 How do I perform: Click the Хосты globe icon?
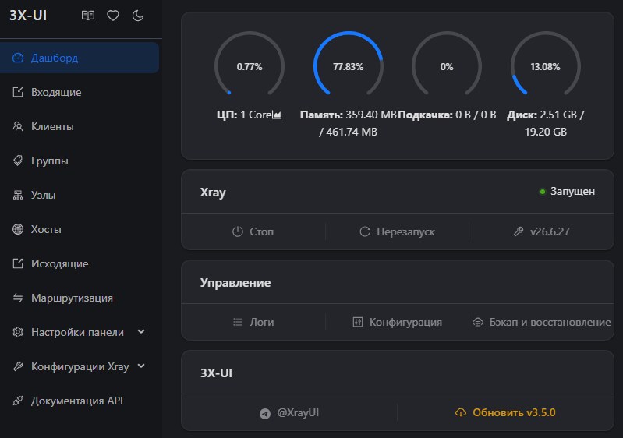pyautogui.click(x=18, y=229)
